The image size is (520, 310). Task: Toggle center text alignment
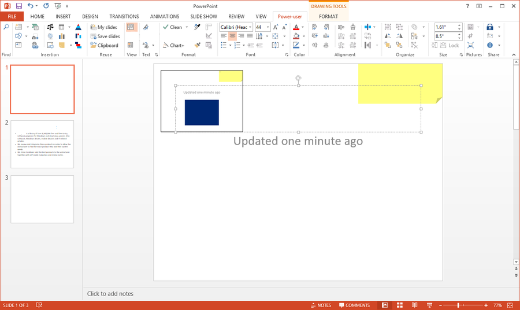tap(232, 36)
